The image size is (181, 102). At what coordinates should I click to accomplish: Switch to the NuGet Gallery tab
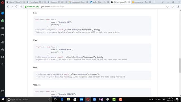[99, 2]
